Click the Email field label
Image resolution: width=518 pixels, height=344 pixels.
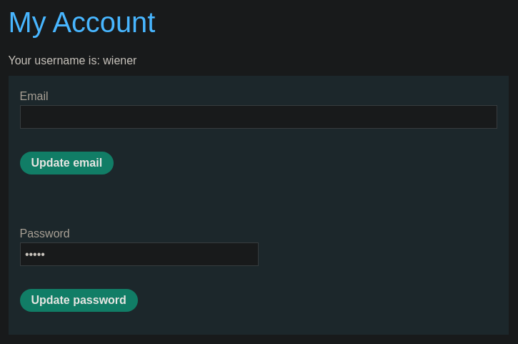[34, 97]
